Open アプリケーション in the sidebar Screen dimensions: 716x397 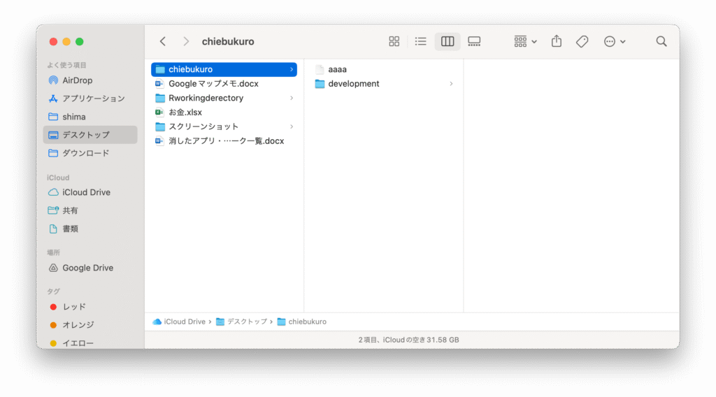click(x=90, y=99)
